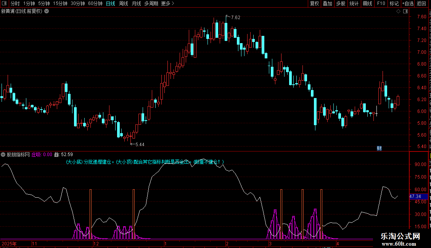
Task: Select the 1分钟 period tab
Action: [29, 3]
